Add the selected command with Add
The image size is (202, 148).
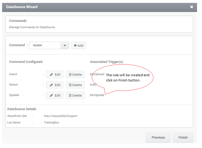(79, 45)
